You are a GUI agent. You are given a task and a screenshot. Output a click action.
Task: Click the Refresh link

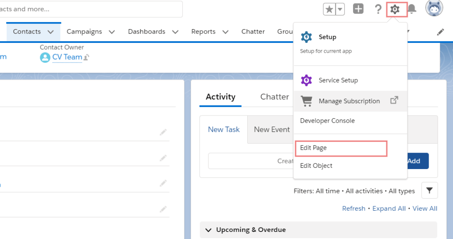(353, 208)
